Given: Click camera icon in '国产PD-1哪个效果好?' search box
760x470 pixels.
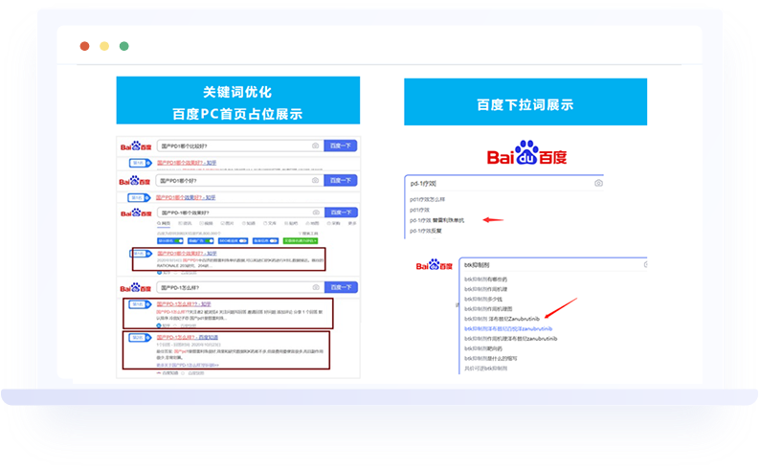Looking at the screenshot, I should click(x=316, y=213).
